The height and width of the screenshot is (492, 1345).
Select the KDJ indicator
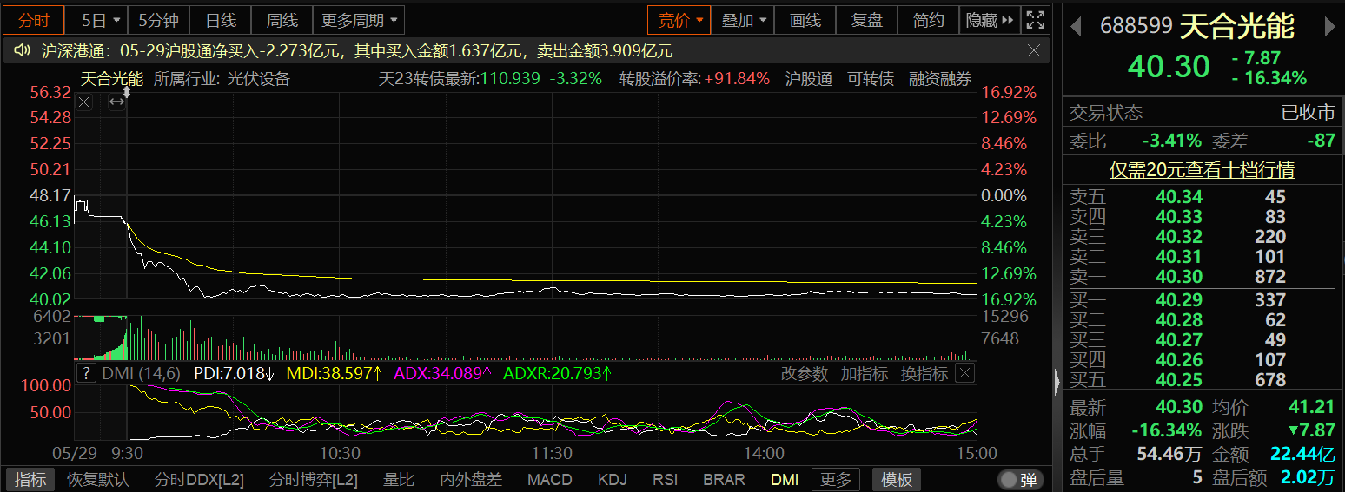point(613,479)
